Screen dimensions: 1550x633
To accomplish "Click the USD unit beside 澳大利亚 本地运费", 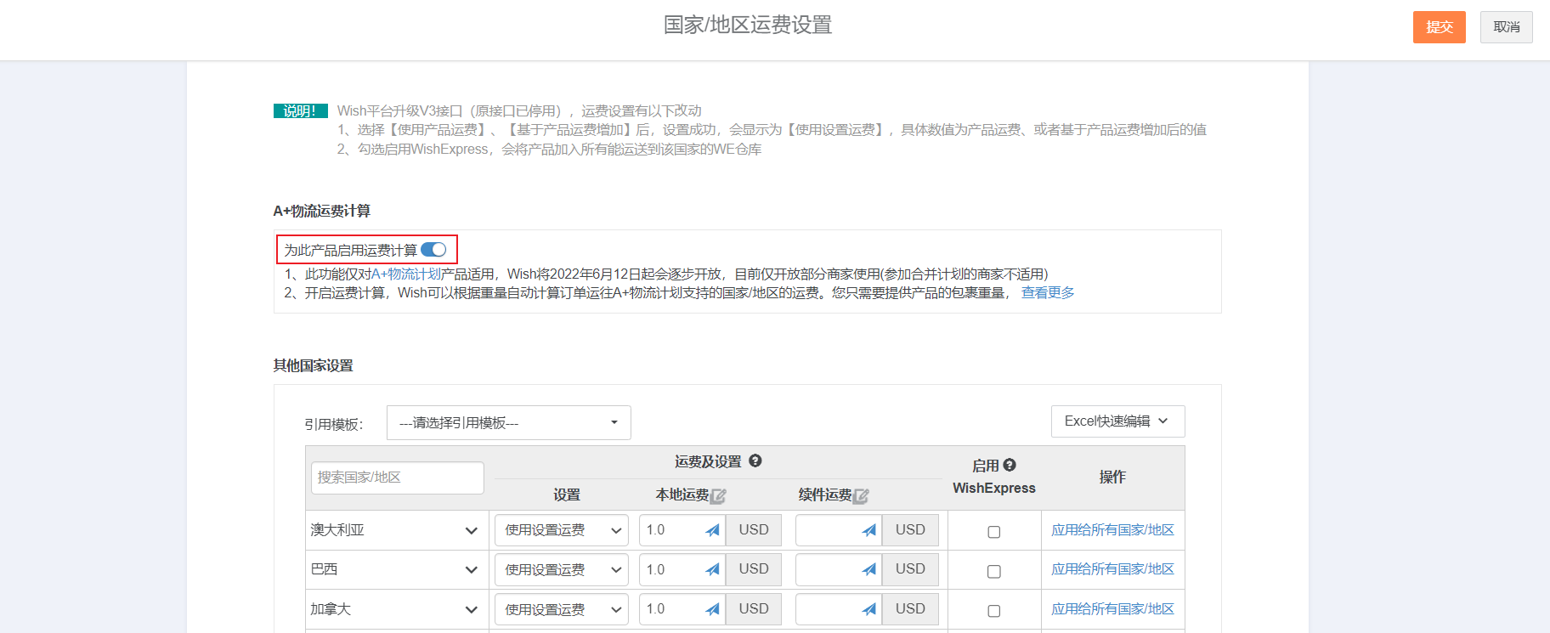I will (754, 530).
